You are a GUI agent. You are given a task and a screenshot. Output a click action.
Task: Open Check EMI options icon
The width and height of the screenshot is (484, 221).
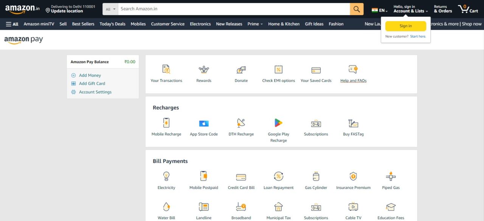click(x=279, y=70)
